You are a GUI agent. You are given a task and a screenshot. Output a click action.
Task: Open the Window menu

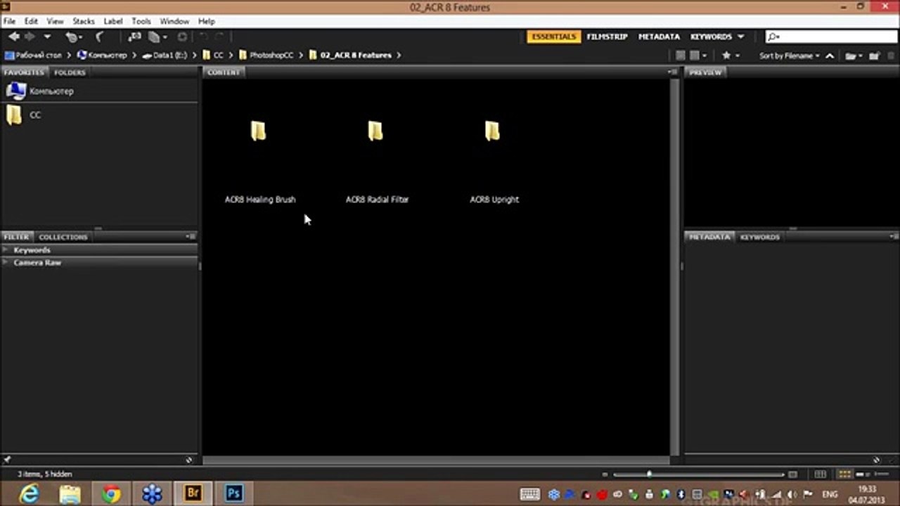(x=174, y=21)
